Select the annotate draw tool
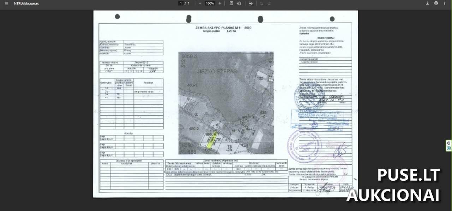 tap(251, 3)
